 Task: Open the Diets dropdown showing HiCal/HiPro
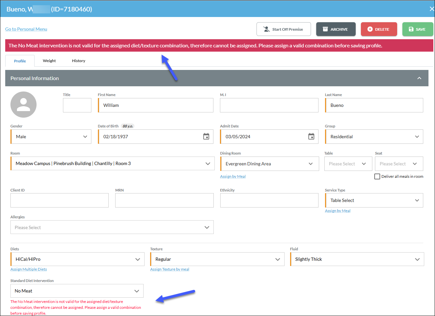point(77,259)
